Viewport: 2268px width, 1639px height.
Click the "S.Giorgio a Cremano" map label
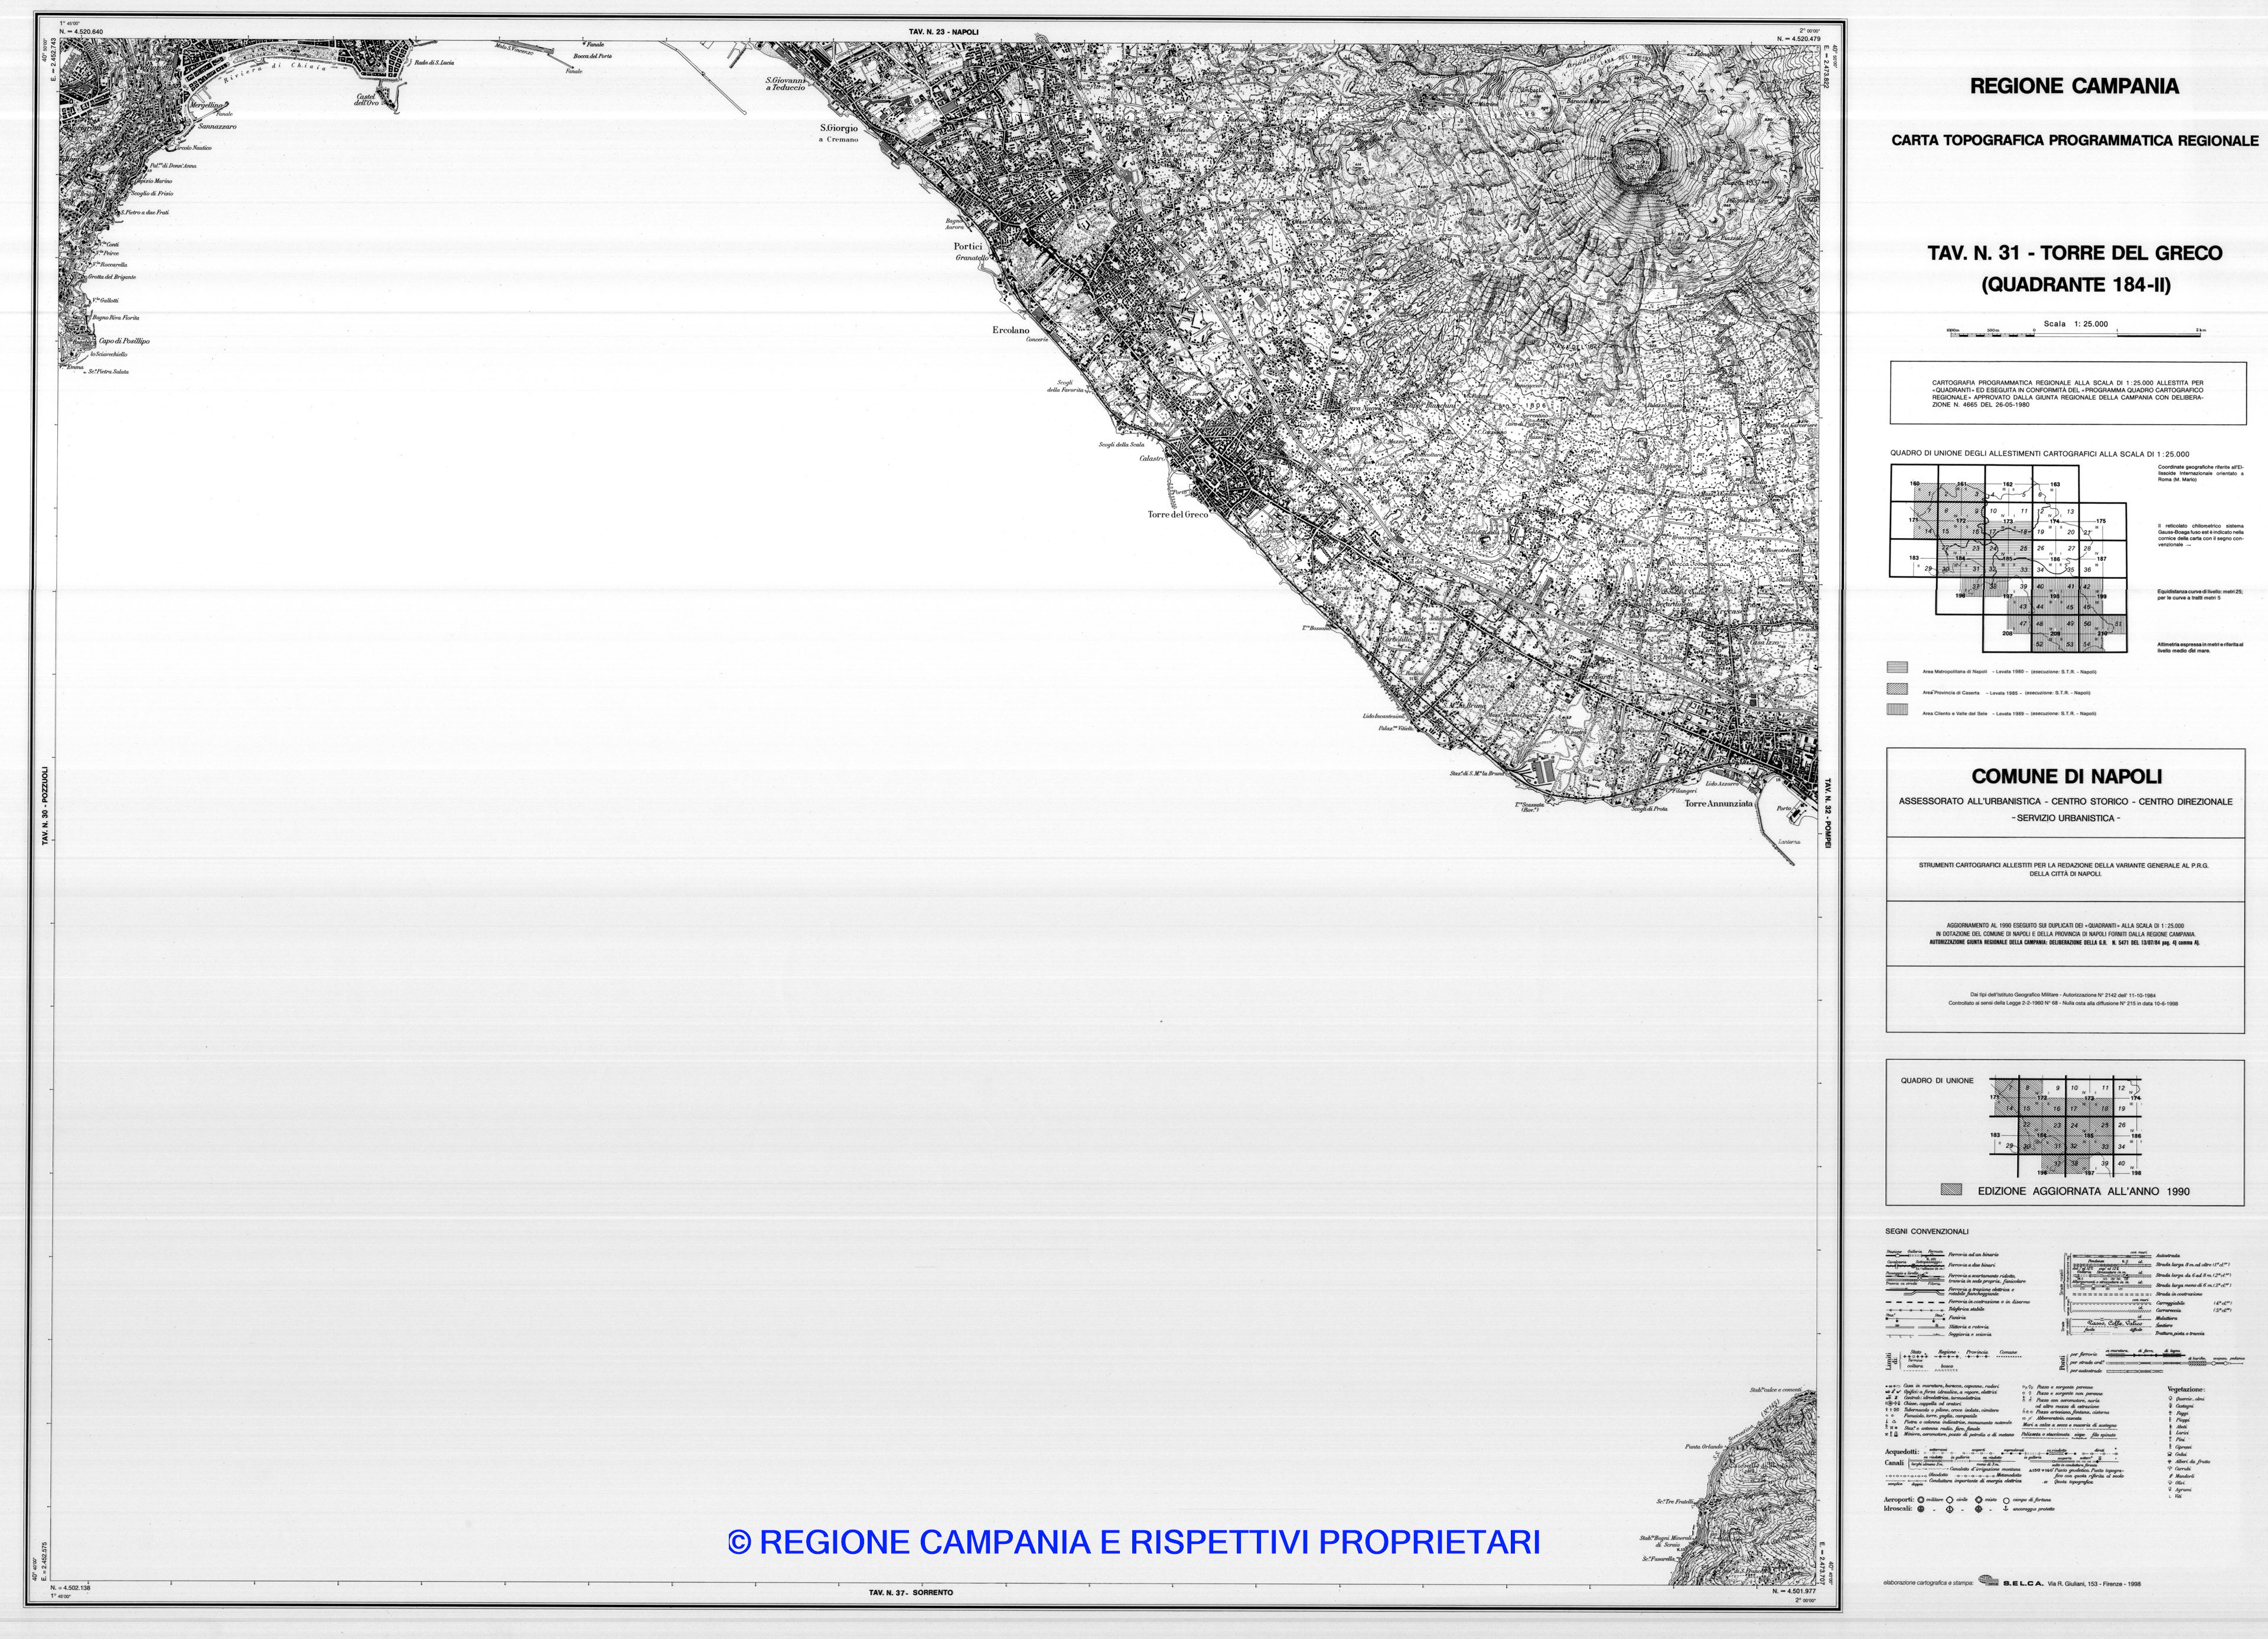click(839, 134)
